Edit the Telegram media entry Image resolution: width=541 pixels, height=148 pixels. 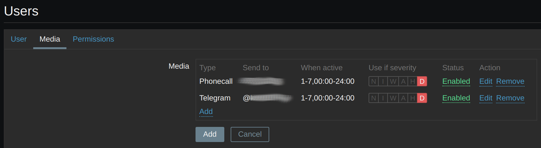(x=486, y=98)
